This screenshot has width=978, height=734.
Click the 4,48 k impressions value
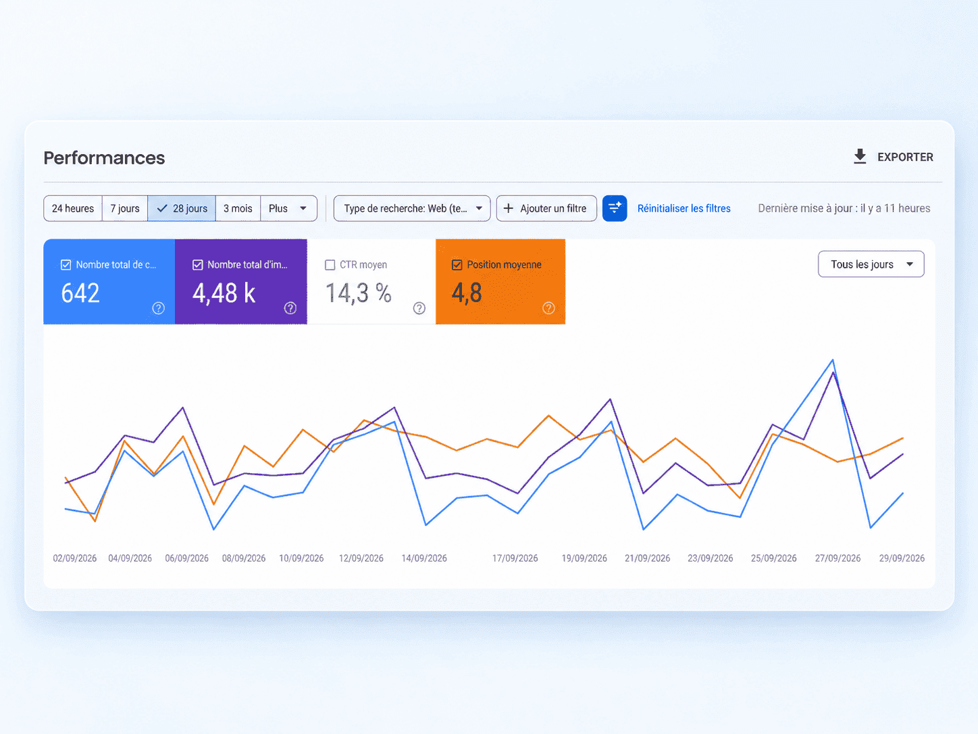click(224, 293)
